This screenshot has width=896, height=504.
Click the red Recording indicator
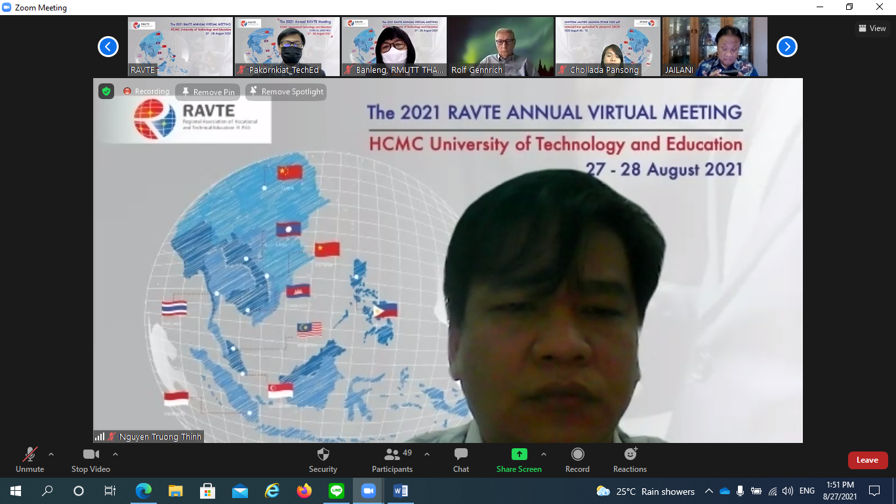146,91
